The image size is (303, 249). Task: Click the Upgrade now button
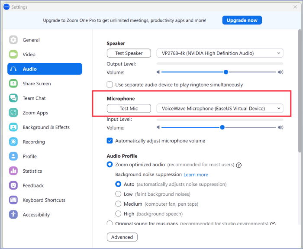[x=242, y=20]
